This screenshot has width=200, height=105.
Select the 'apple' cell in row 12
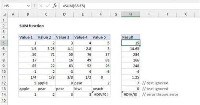(46, 83)
